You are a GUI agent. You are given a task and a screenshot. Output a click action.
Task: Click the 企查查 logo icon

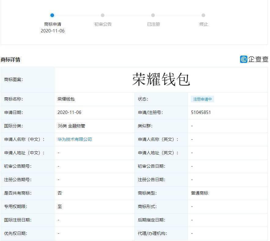(x=243, y=59)
